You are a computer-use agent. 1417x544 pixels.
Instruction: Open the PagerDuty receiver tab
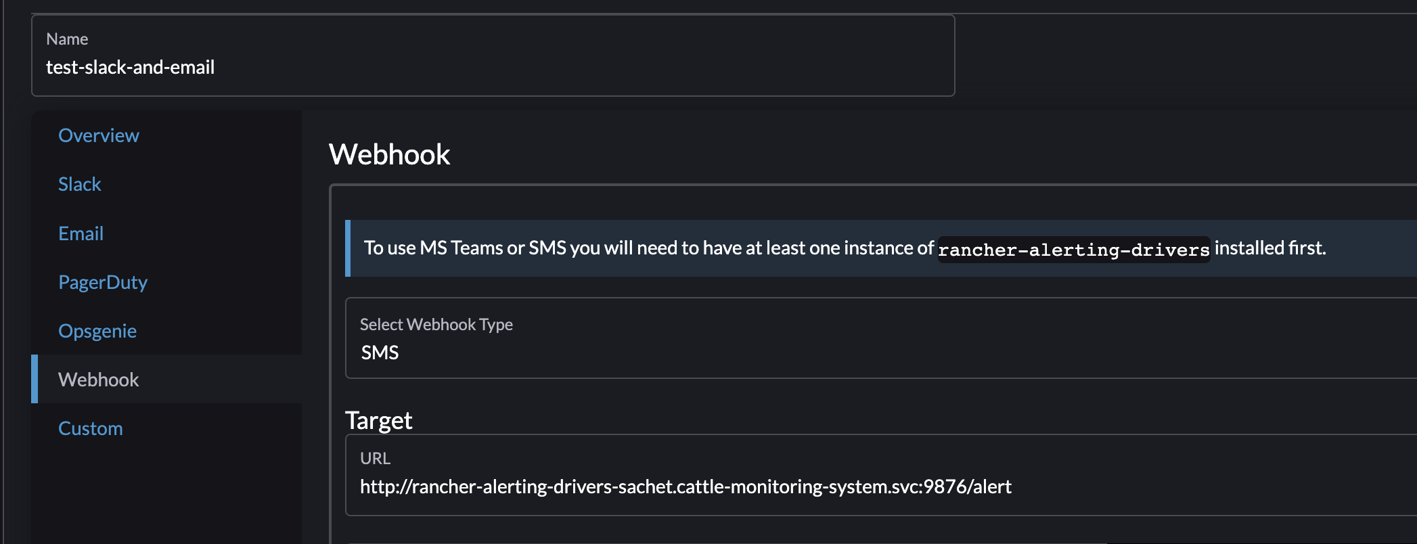(x=103, y=282)
